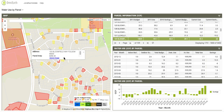This screenshot has width=224, height=112.
Task: Open the Help menu
Action: 42,3
